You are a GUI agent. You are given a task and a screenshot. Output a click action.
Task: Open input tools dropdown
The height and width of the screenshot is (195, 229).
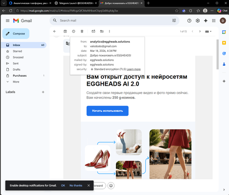208,32
